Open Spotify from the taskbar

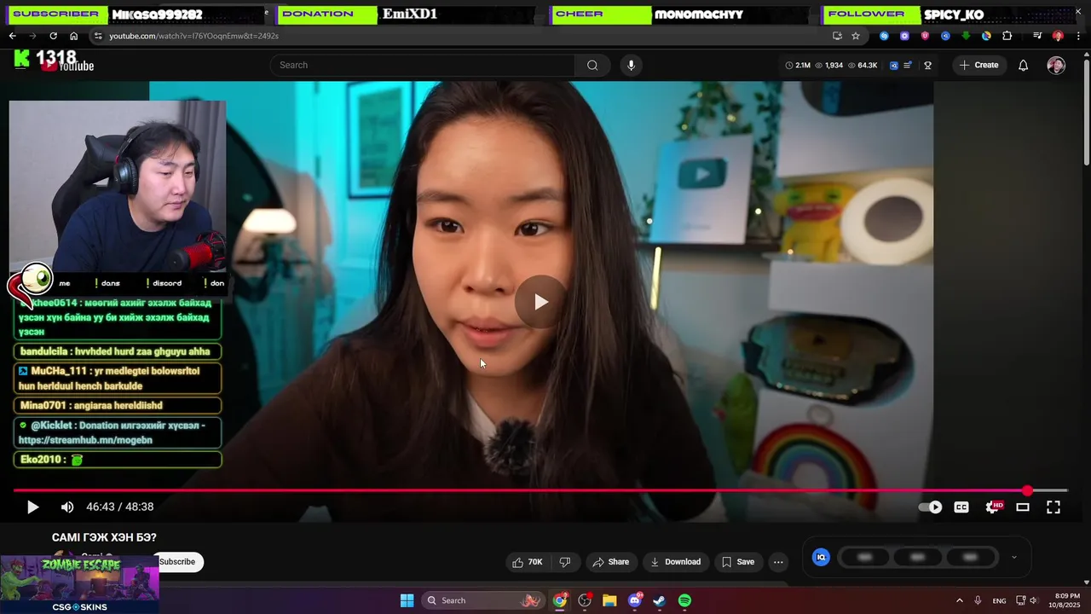coord(684,600)
